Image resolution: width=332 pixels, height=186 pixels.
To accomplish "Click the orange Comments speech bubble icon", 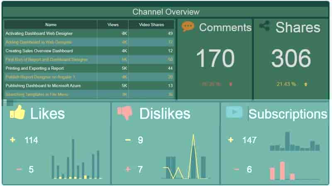I will (188, 27).
